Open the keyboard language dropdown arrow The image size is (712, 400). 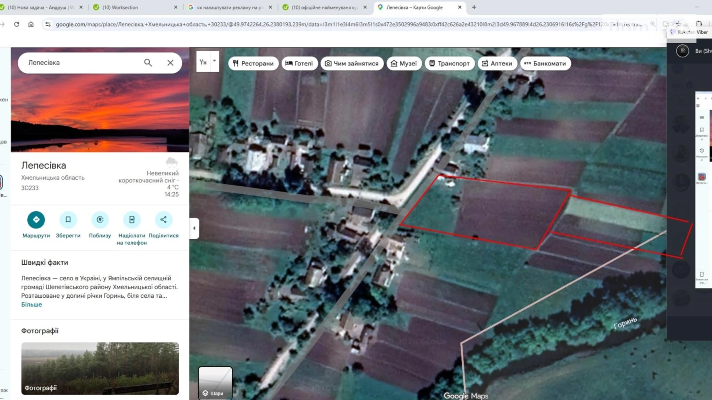pyautogui.click(x=214, y=61)
